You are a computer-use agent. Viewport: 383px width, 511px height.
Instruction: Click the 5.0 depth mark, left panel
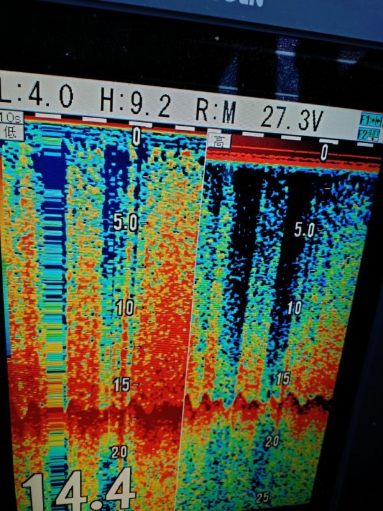point(125,222)
